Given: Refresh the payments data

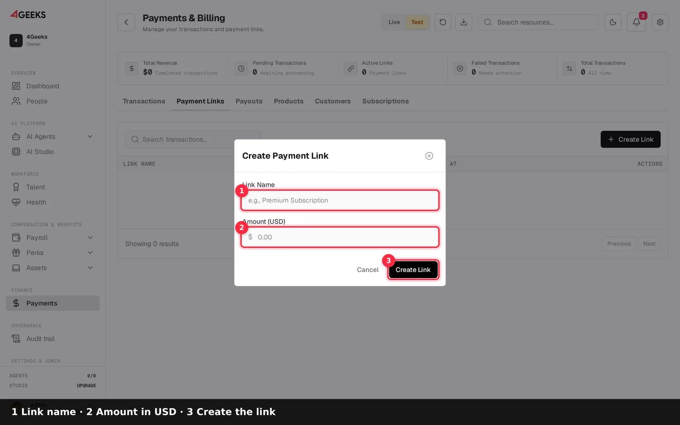Looking at the screenshot, I should tap(443, 22).
